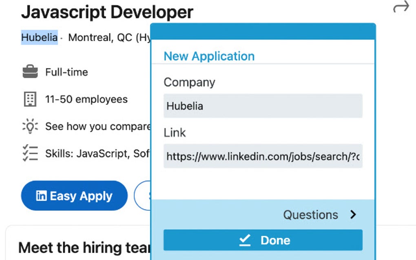
Task: Click the checkmark icon on Done
Action: coord(245,240)
